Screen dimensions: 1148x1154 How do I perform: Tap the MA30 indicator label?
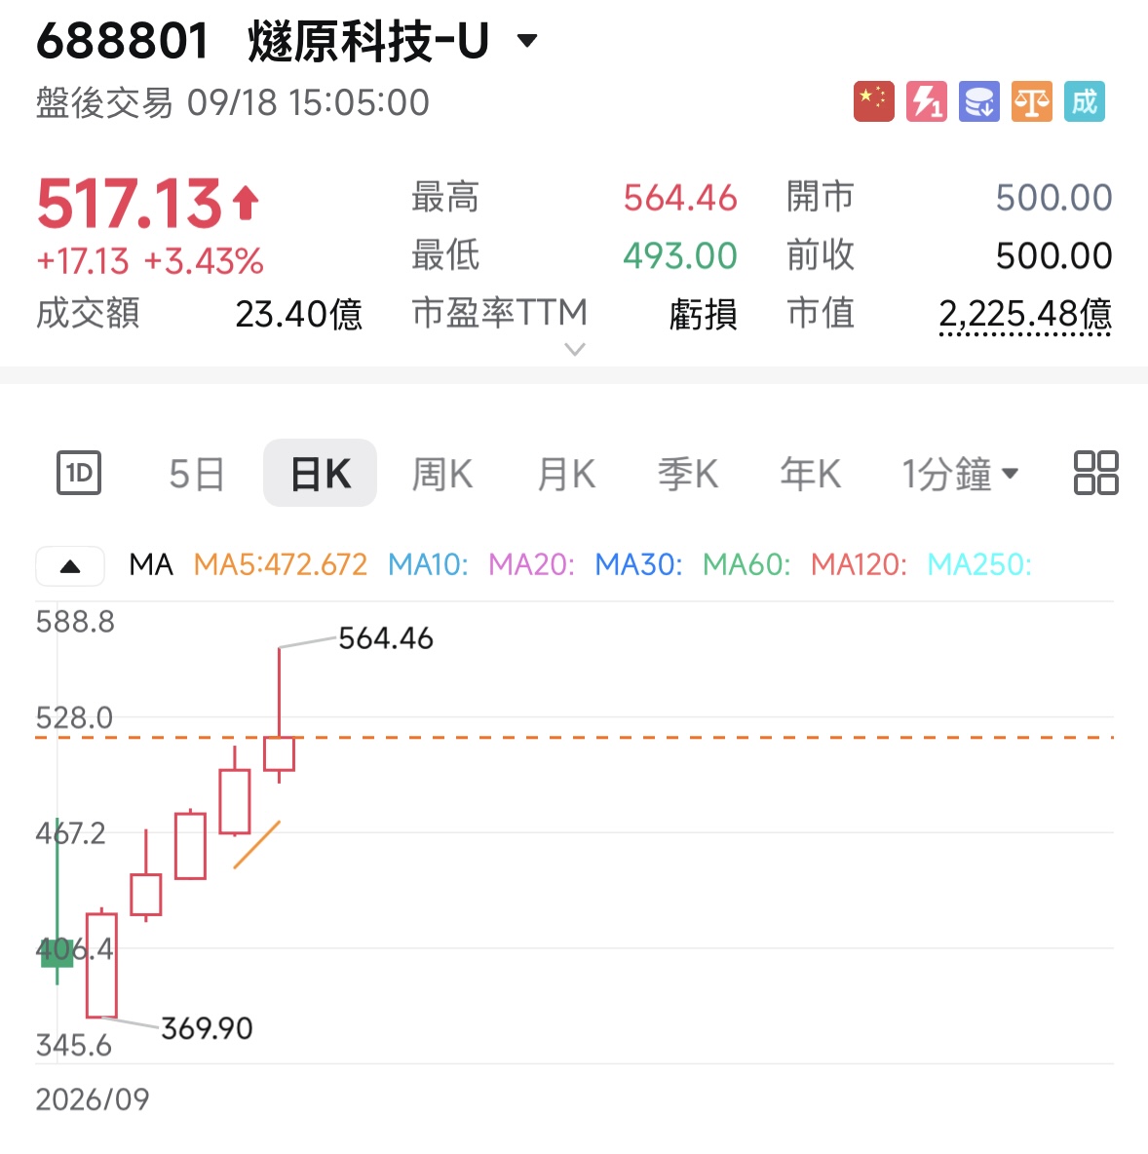pyautogui.click(x=638, y=565)
